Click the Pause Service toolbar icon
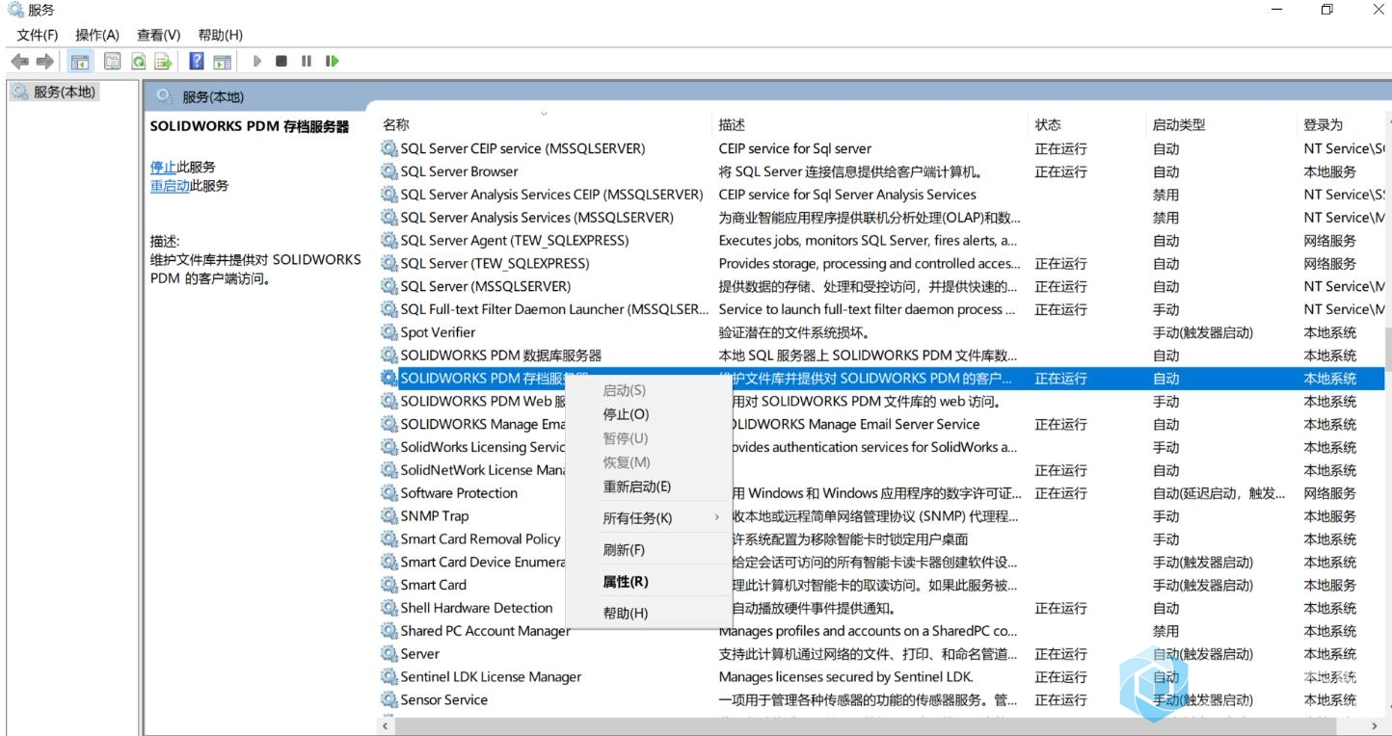Viewport: 1392px width, 736px height. [307, 61]
